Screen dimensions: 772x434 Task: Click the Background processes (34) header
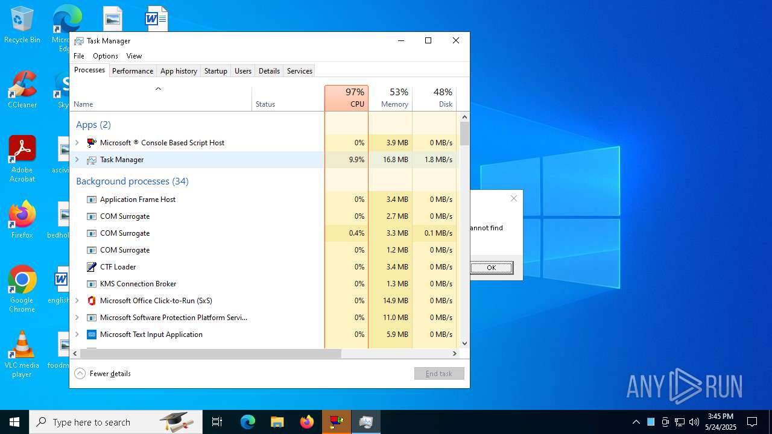[x=132, y=181]
